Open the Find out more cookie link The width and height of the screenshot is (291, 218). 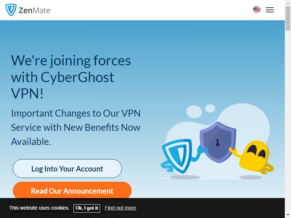[120, 208]
